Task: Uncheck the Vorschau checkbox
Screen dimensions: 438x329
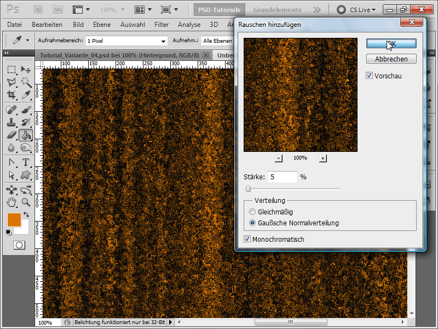Action: (x=369, y=76)
